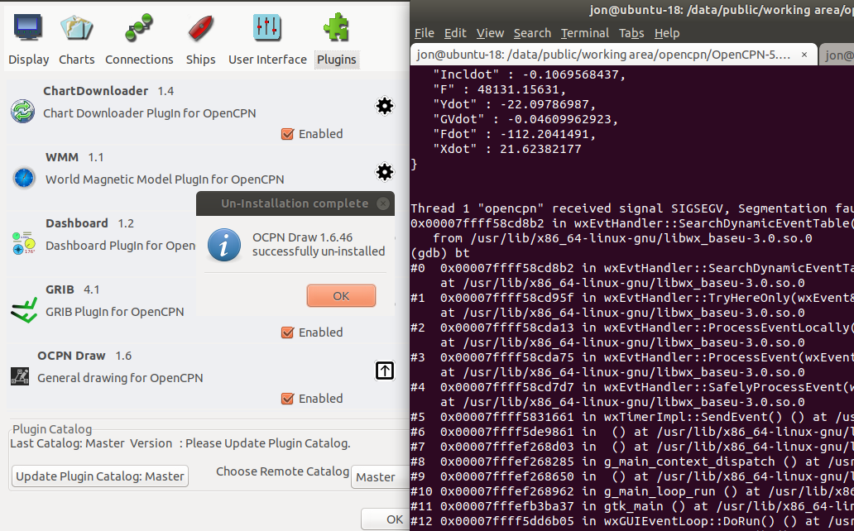
Task: Click the Terminal menu item
Action: [x=584, y=32]
